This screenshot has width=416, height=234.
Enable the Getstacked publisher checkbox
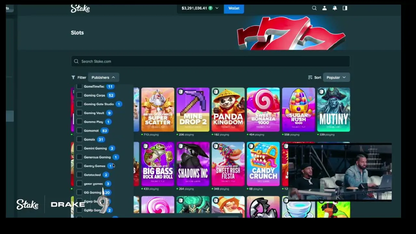click(x=79, y=175)
